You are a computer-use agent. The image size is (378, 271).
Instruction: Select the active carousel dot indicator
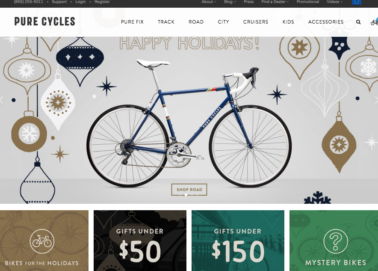186,195
